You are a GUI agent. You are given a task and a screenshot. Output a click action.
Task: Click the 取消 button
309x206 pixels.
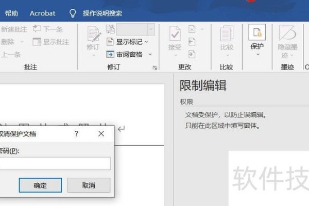(x=89, y=185)
